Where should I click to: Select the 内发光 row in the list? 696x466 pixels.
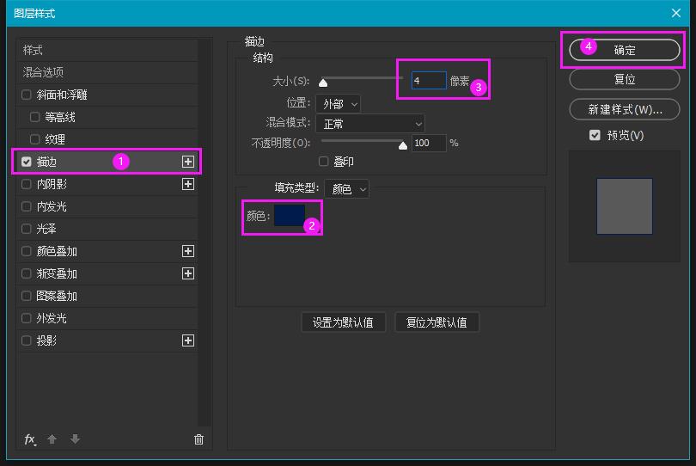107,206
